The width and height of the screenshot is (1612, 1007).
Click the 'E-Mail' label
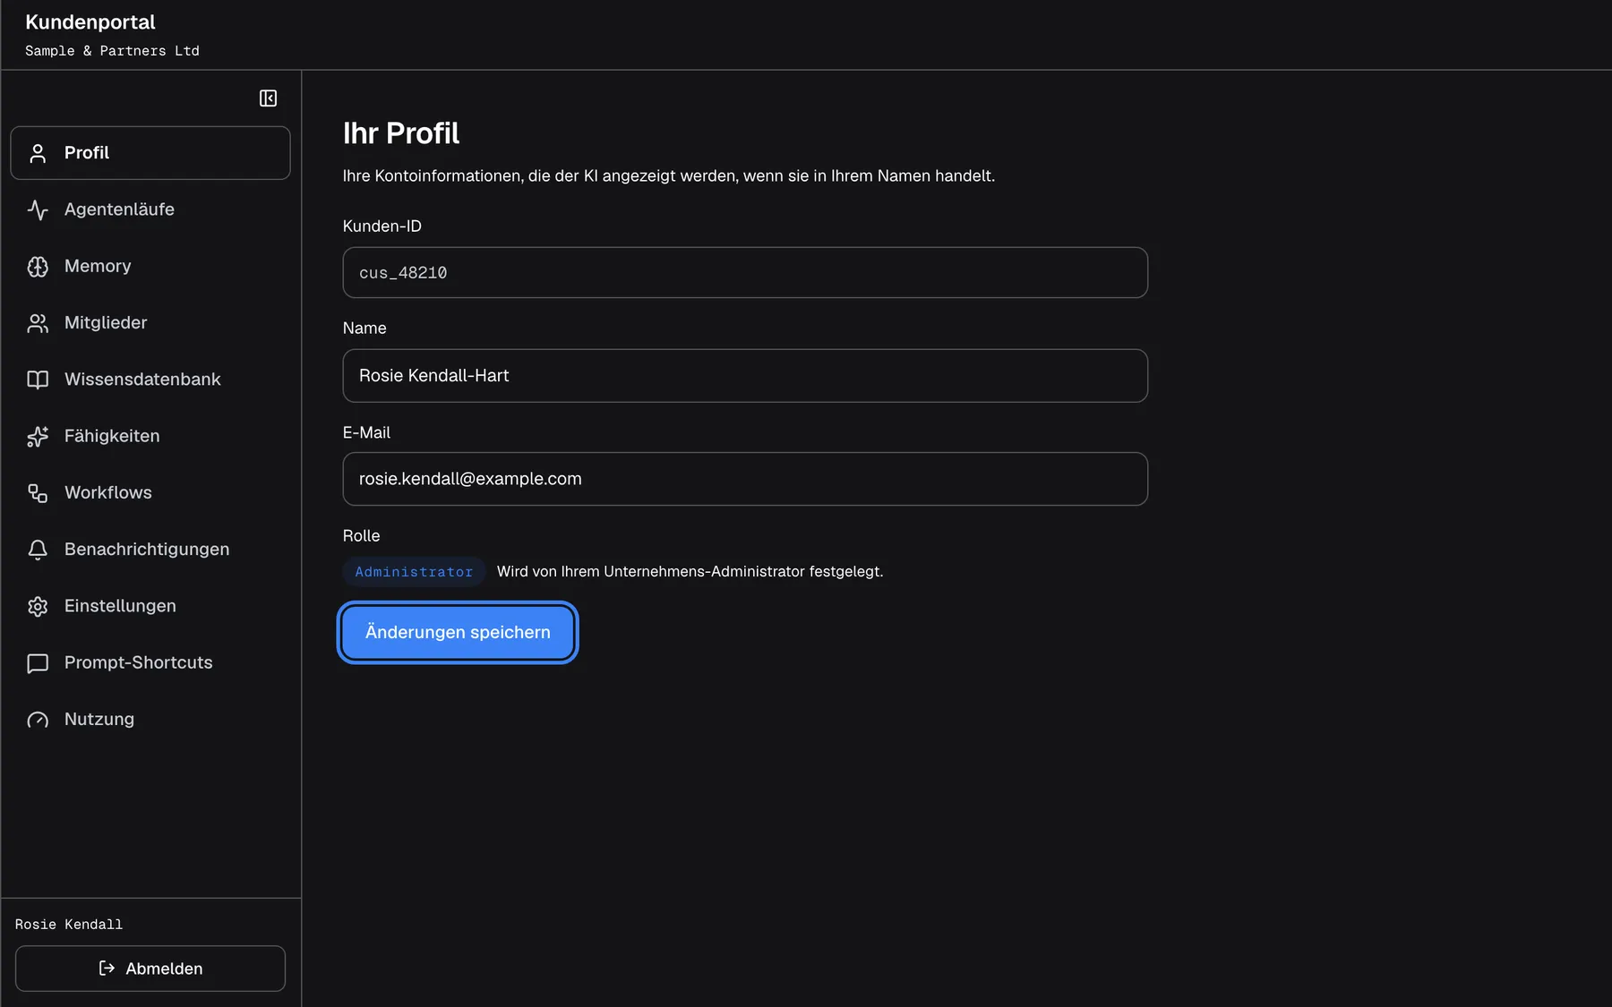click(x=367, y=433)
